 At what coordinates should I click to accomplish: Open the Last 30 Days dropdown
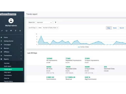33,28
